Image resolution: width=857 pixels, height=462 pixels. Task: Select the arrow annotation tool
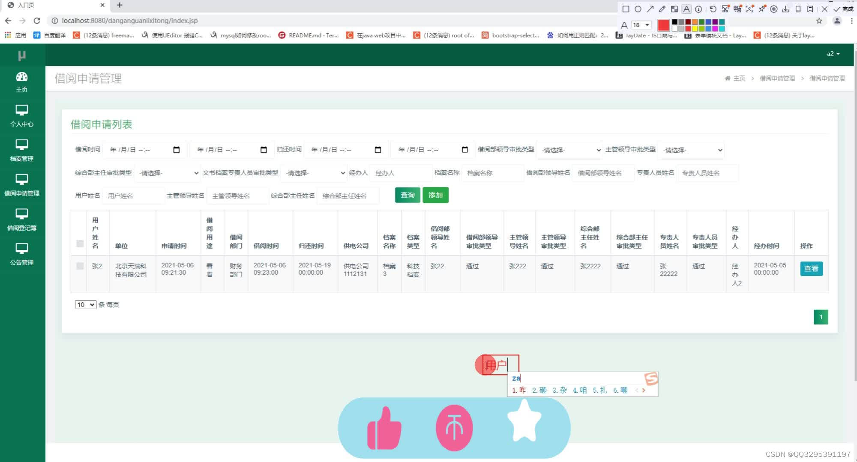click(650, 9)
